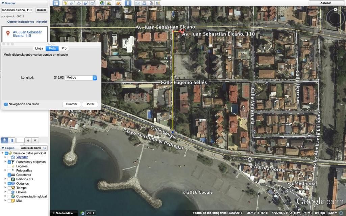Expand the Océanos layer tree arrow
Screen dimensions: 346x216
(x=5, y=184)
